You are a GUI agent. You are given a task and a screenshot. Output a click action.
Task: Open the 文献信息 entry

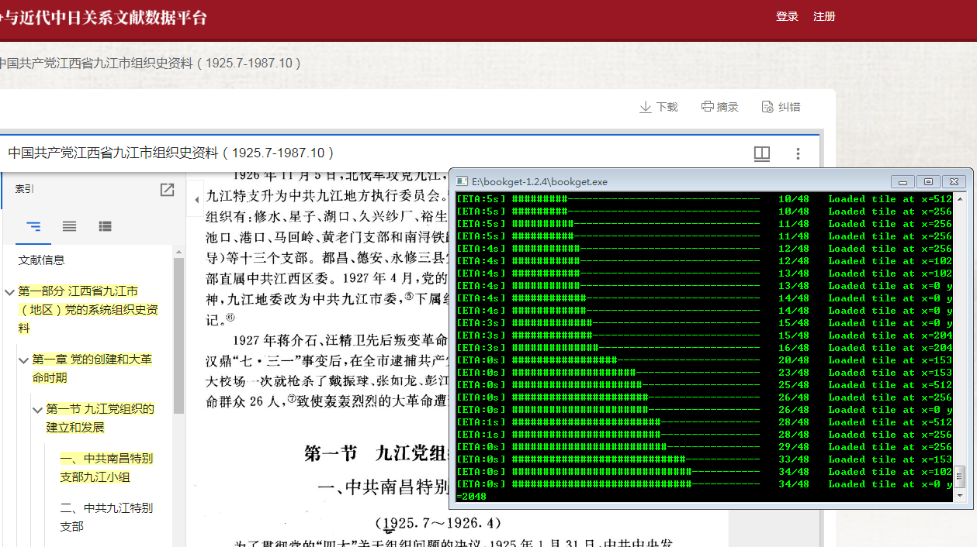(x=42, y=260)
